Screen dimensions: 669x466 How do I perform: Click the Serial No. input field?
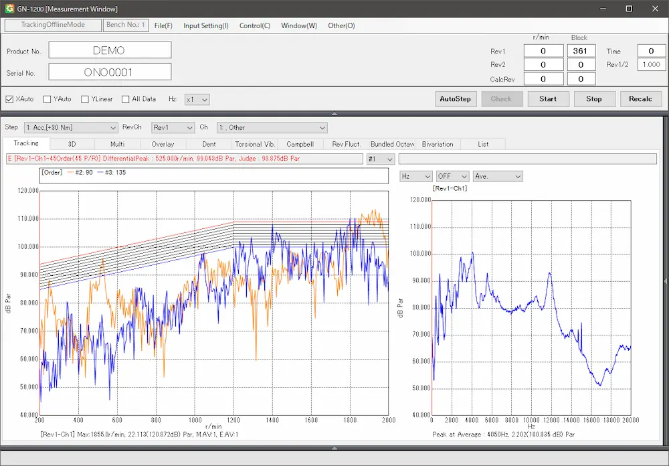pyautogui.click(x=110, y=72)
